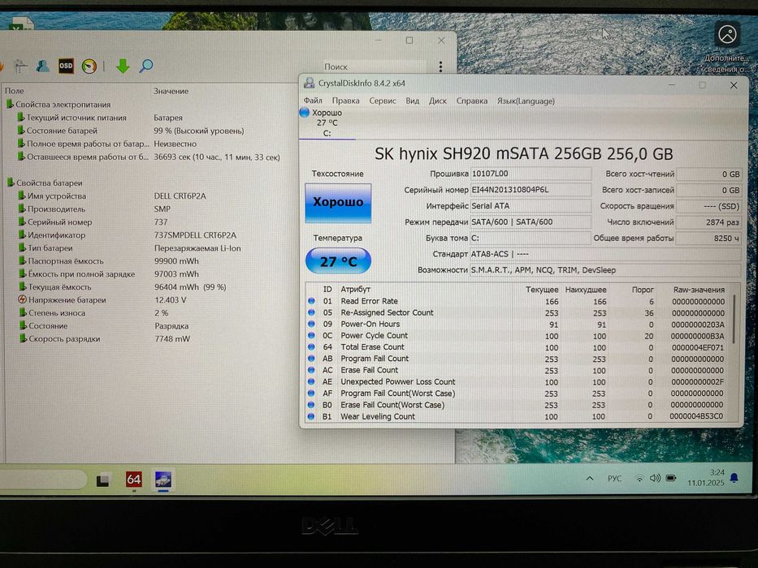
Task: Click the 27 °C temperature button
Action: pos(339,261)
